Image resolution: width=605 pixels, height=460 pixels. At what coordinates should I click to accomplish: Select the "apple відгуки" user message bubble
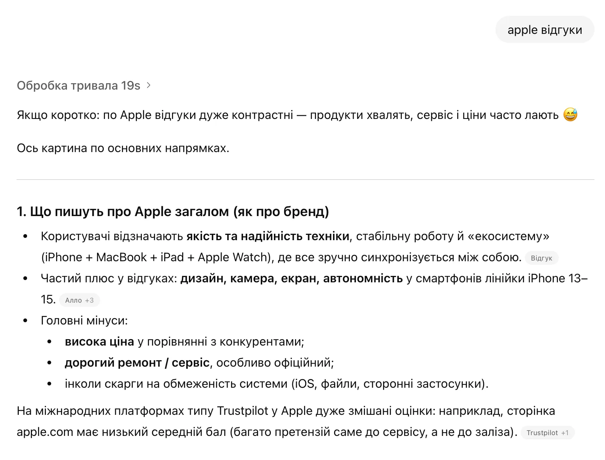pyautogui.click(x=544, y=30)
